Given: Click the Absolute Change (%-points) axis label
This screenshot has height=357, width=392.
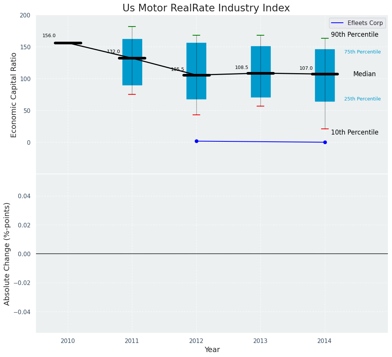Looking at the screenshot, I should click(7, 254).
